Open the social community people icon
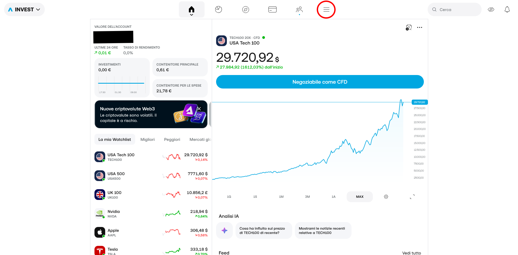This screenshot has height=255, width=518. pos(299,9)
